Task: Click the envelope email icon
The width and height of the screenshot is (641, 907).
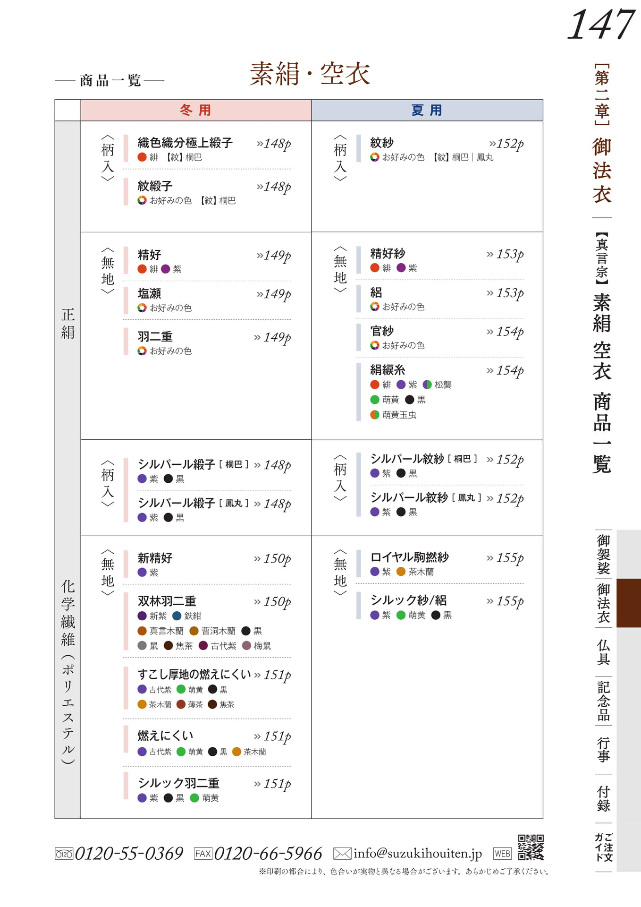Action: tap(342, 853)
